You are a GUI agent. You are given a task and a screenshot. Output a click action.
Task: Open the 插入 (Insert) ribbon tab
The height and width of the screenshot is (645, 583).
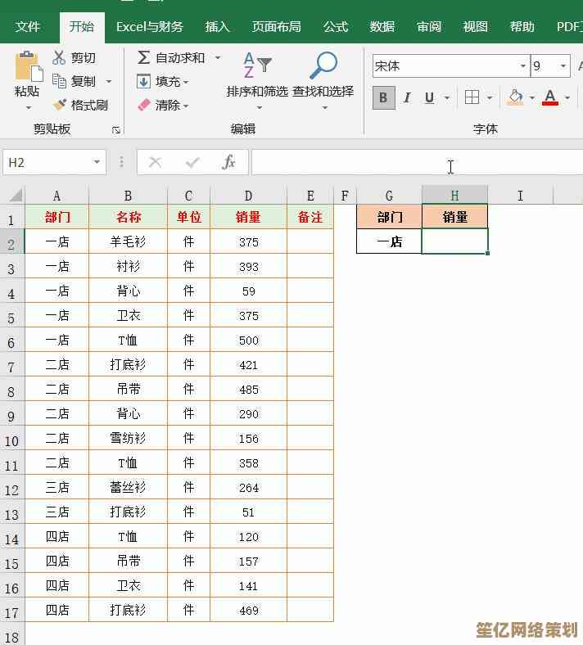coord(218,27)
